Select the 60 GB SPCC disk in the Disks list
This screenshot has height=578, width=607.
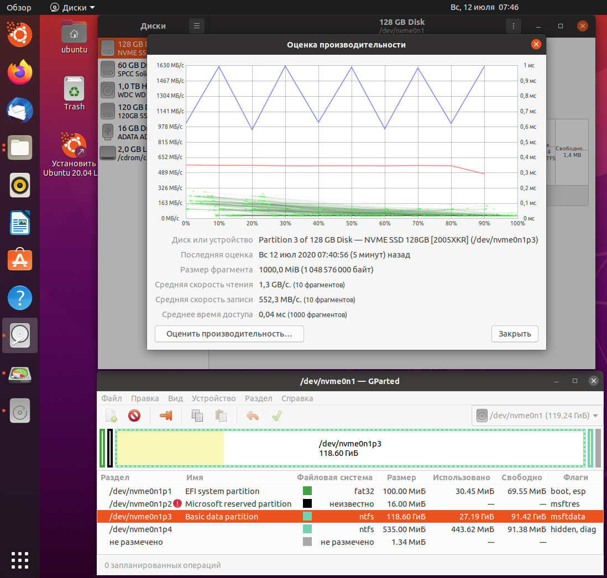pos(123,69)
